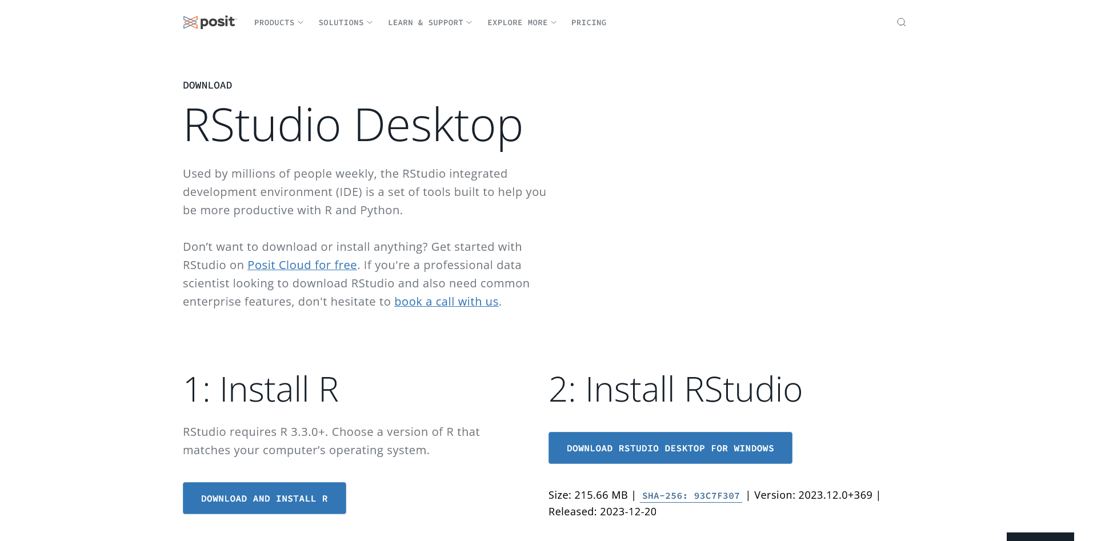The height and width of the screenshot is (541, 1097).
Task: Click the Version: 2023.12.0+369 text
Action: (x=813, y=495)
